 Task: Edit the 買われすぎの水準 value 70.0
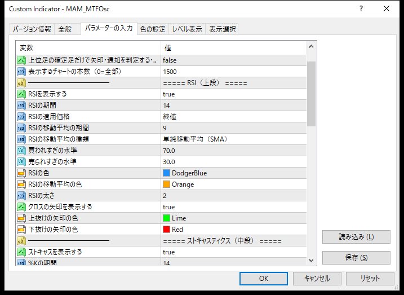click(234, 151)
